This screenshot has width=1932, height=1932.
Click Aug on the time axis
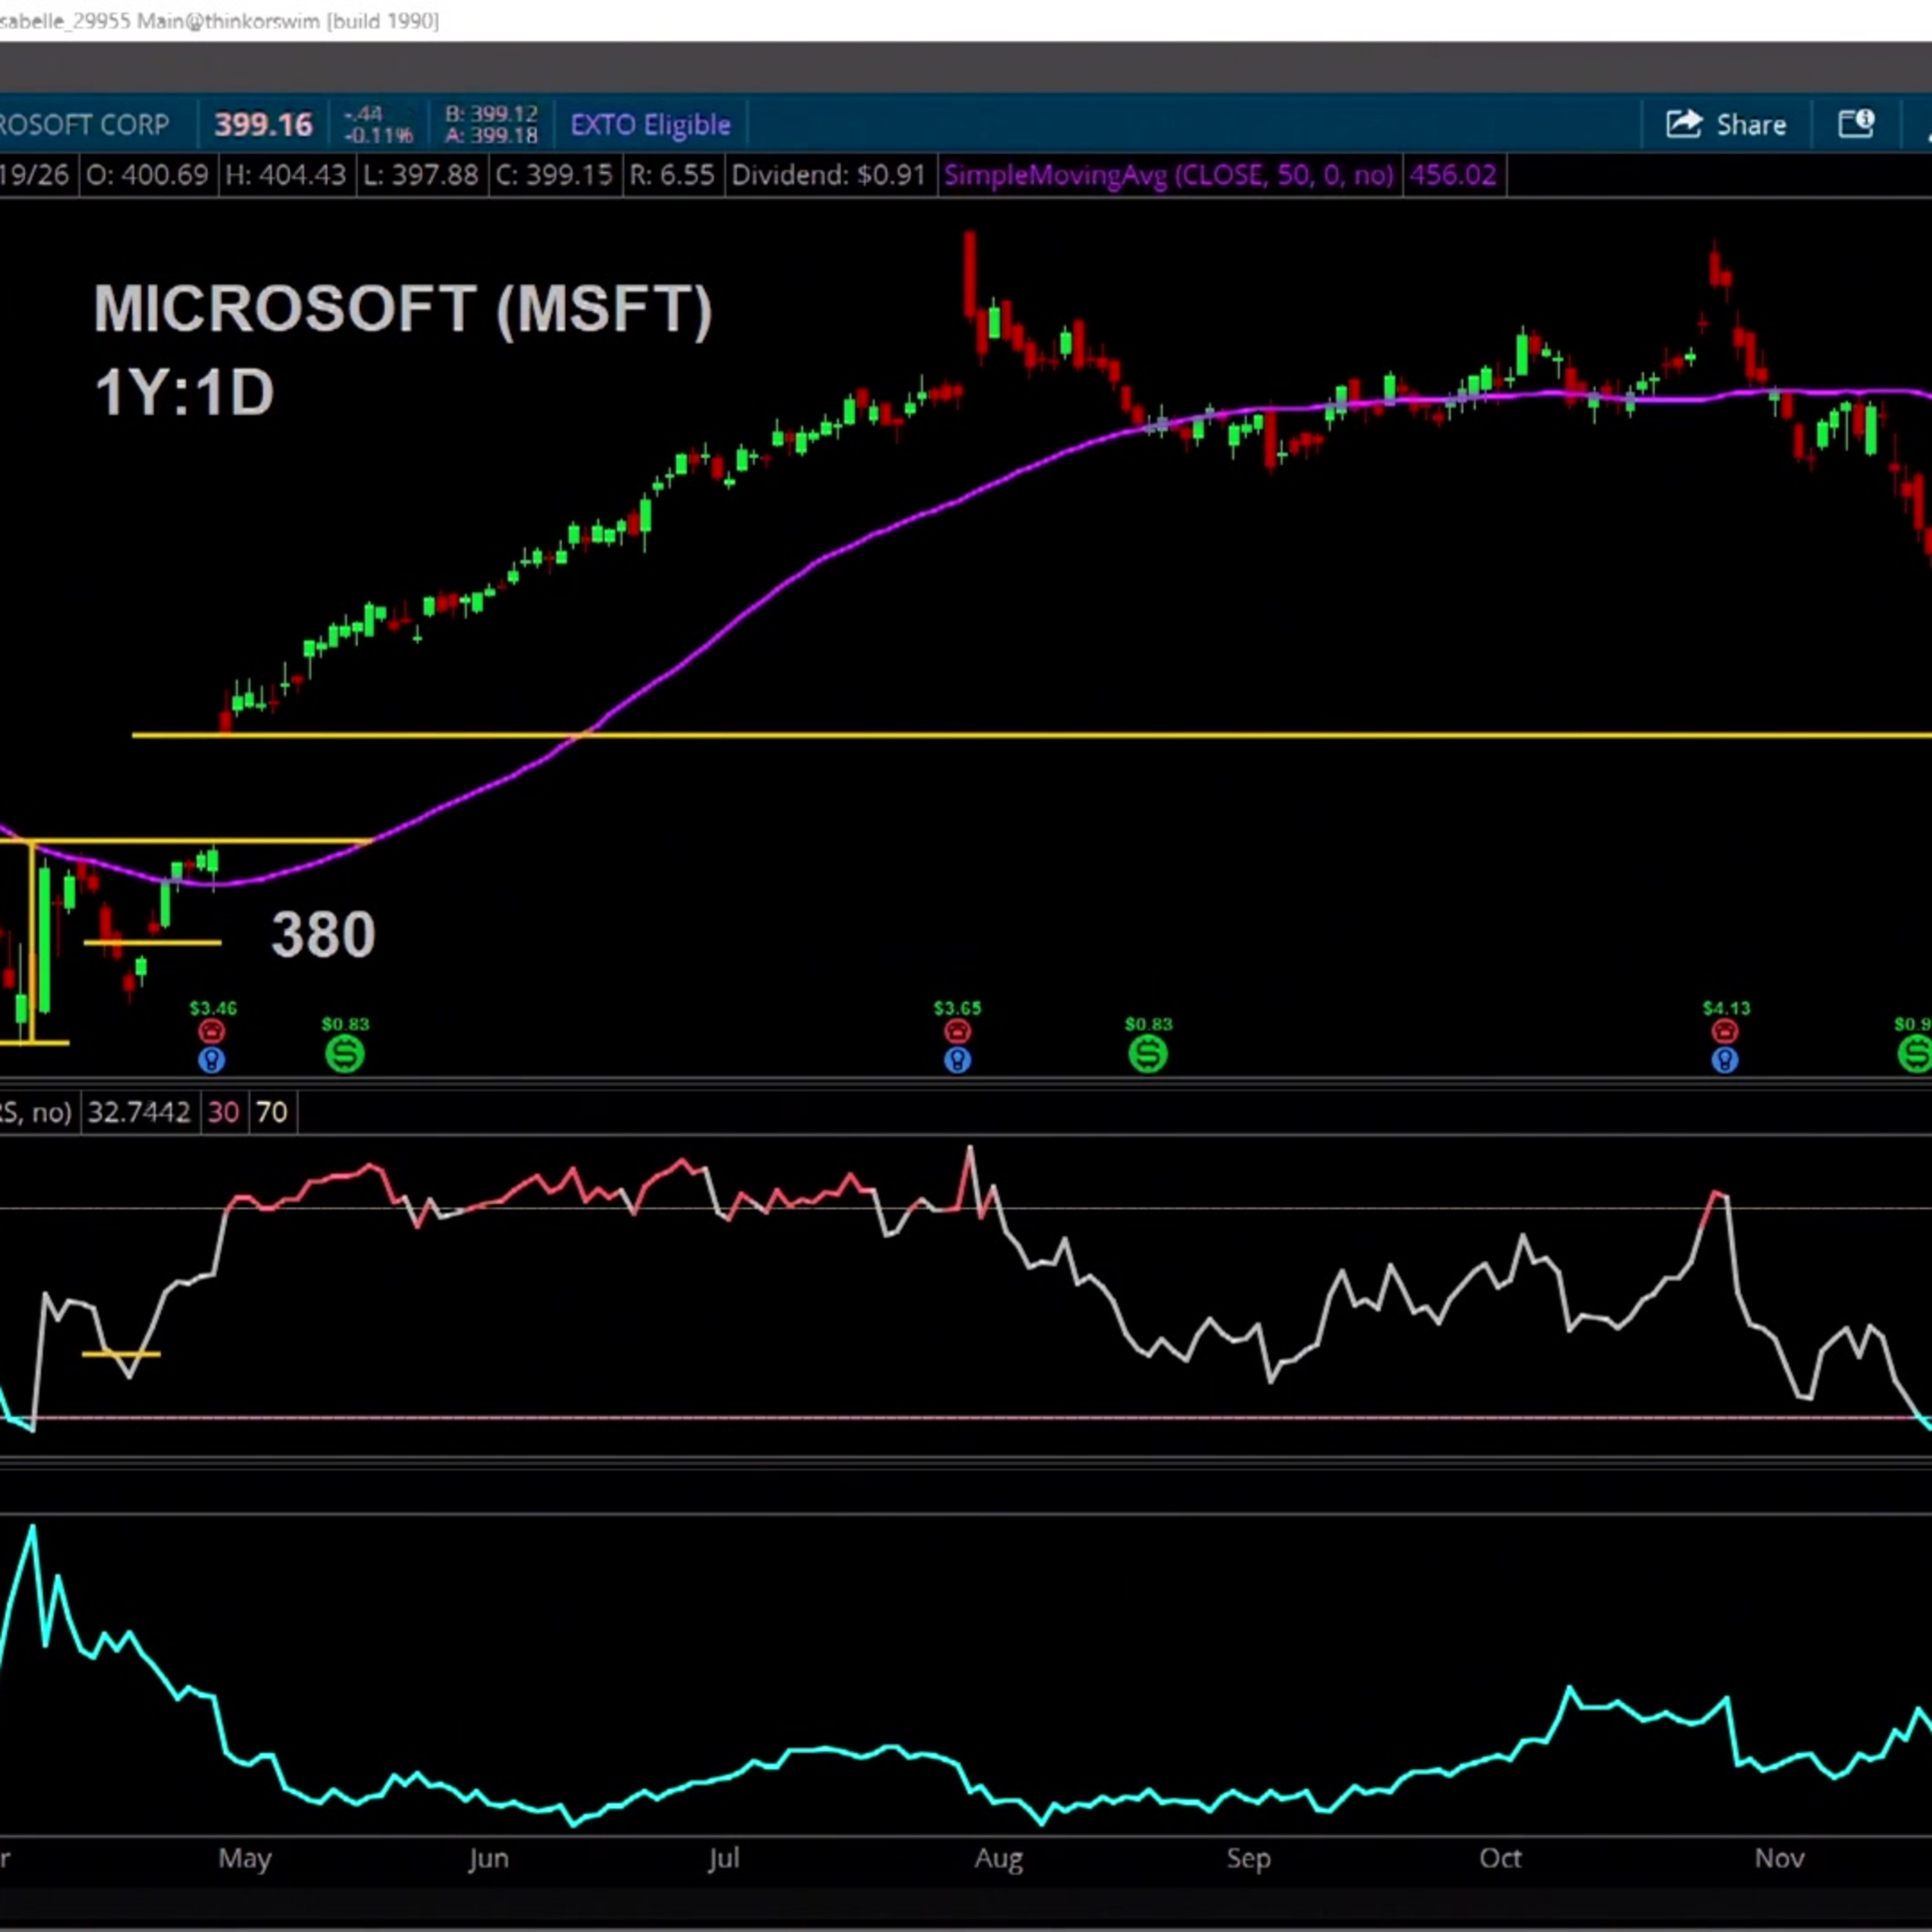click(x=998, y=1859)
